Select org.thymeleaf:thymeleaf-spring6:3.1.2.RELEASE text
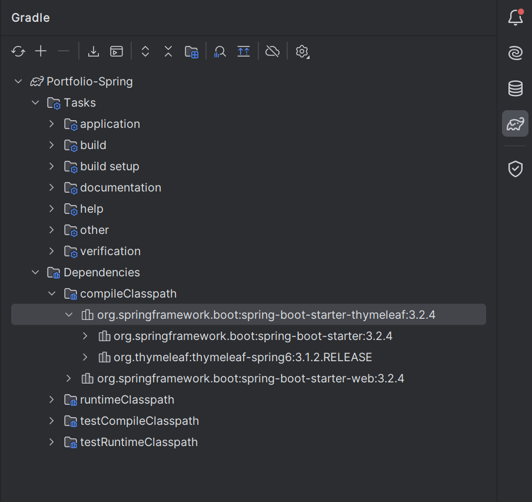 pyautogui.click(x=243, y=357)
